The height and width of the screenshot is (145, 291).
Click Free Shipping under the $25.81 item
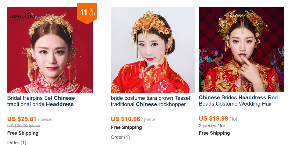coord(23,133)
